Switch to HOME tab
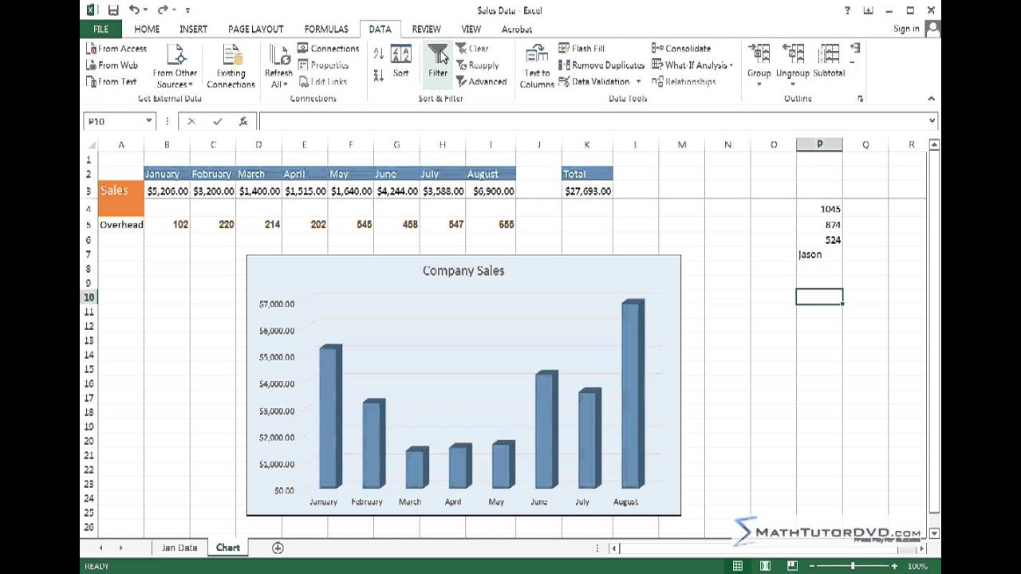 tap(147, 29)
